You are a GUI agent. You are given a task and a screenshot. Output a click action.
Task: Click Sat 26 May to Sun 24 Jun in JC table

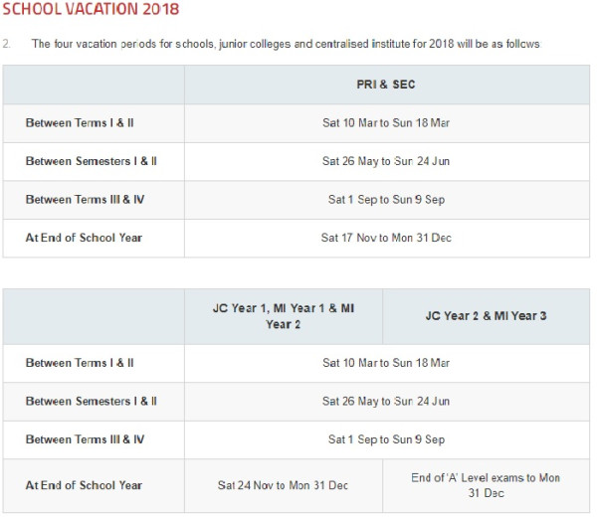tap(386, 402)
